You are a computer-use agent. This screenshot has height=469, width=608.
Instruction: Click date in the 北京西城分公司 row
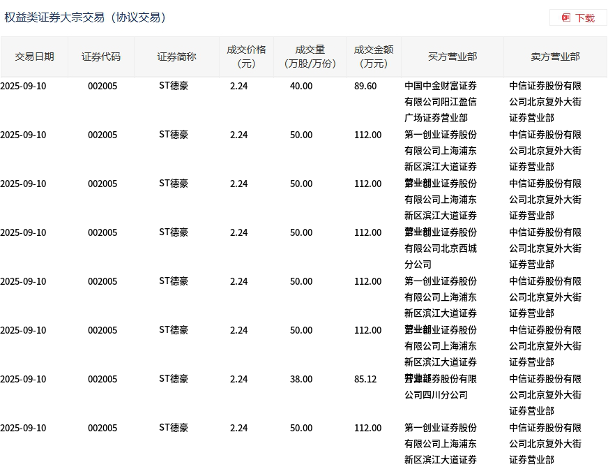click(x=23, y=233)
